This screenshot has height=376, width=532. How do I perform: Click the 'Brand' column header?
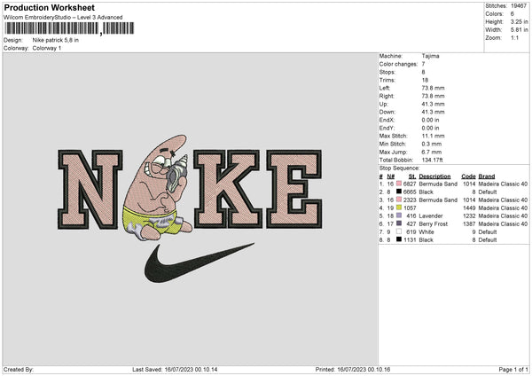click(487, 176)
